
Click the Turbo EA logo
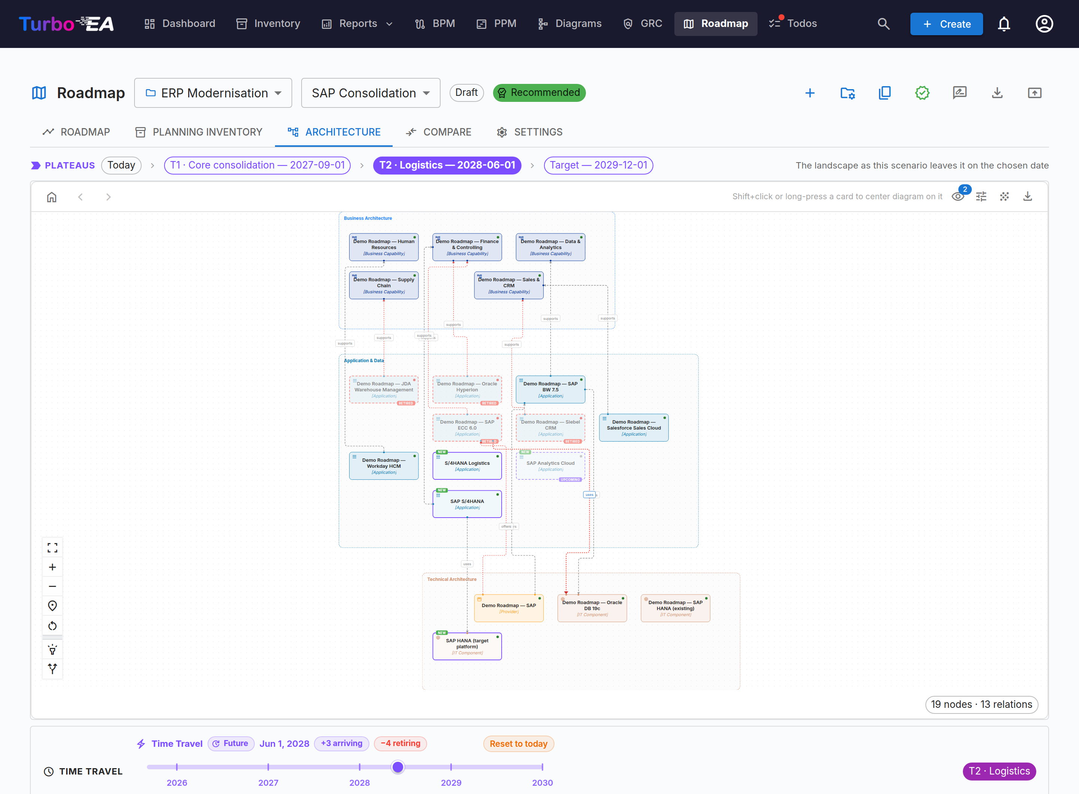[66, 24]
